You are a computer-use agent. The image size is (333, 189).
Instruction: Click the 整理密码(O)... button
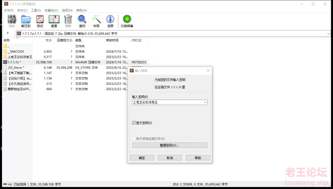click(x=170, y=145)
